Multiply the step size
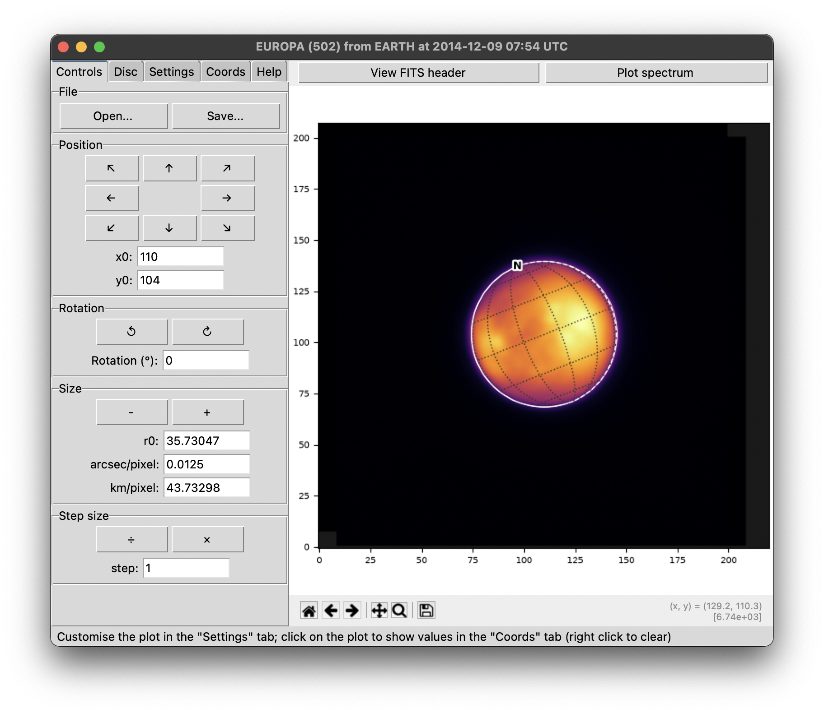This screenshot has width=824, height=713. tap(207, 539)
